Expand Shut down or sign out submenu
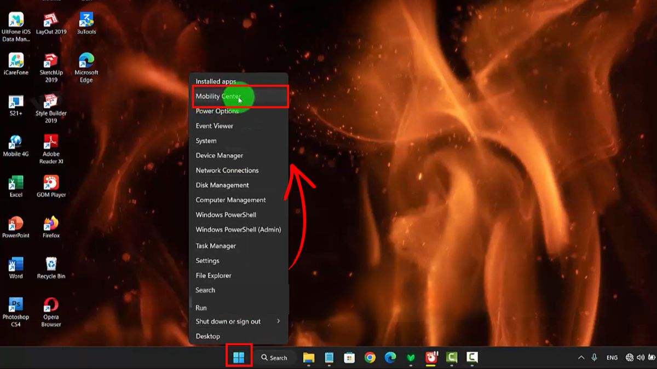Image resolution: width=657 pixels, height=369 pixels. (x=239, y=321)
